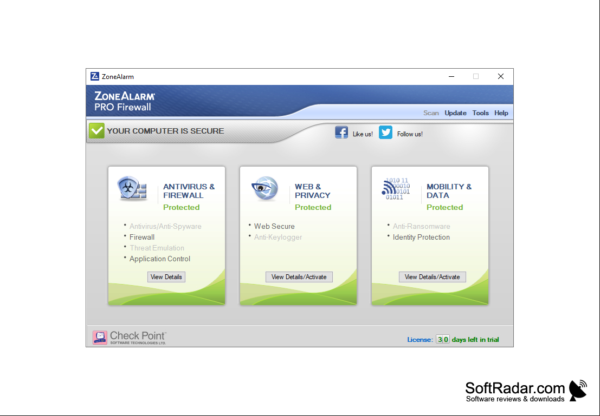Click the Protected status under Antivirus & Firewall
The height and width of the screenshot is (416, 600).
coord(182,207)
